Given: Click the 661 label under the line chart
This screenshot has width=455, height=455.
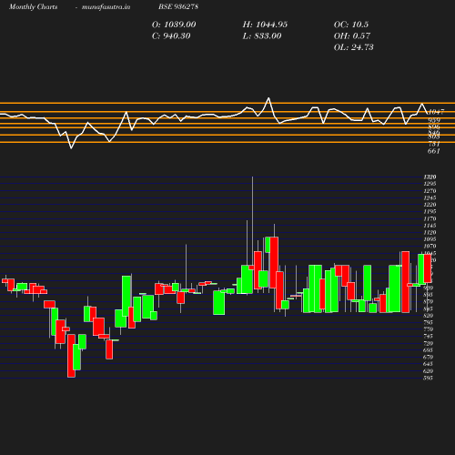Looking at the screenshot, I should click(x=433, y=151).
